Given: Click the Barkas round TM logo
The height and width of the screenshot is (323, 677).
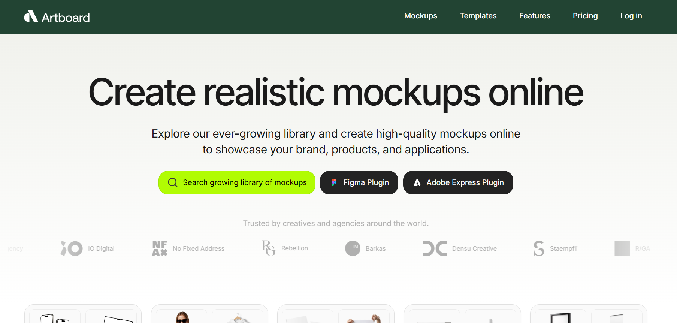Looking at the screenshot, I should tap(353, 248).
